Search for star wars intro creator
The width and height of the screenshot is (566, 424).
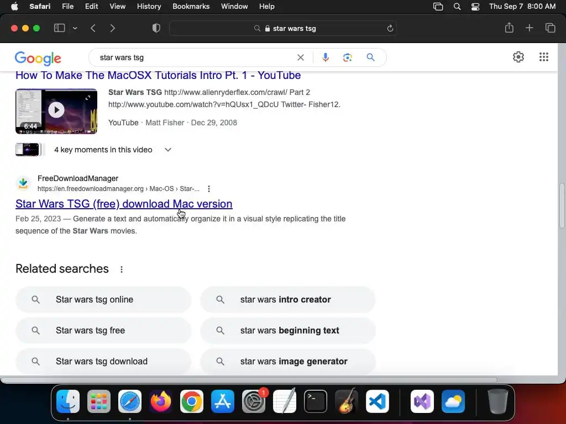[287, 300]
